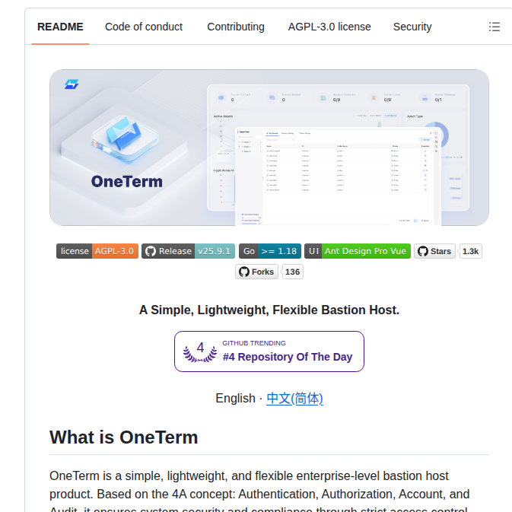Click the laurel wreath number 4 icon
The image size is (512, 512).
[200, 351]
